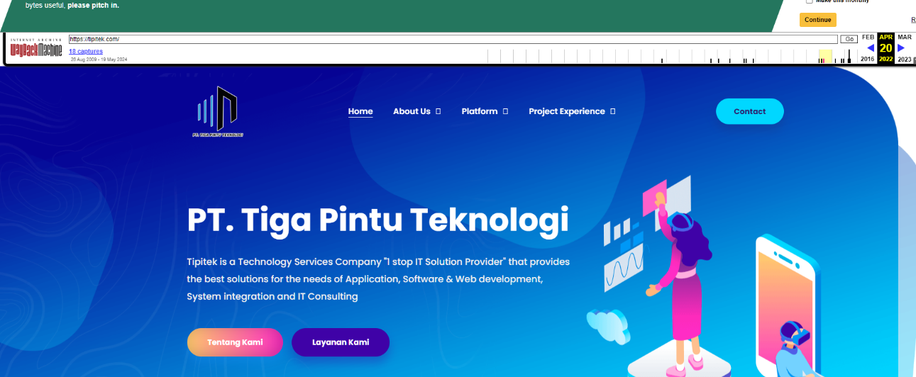Click the yellow Continue donation button

[x=818, y=20]
